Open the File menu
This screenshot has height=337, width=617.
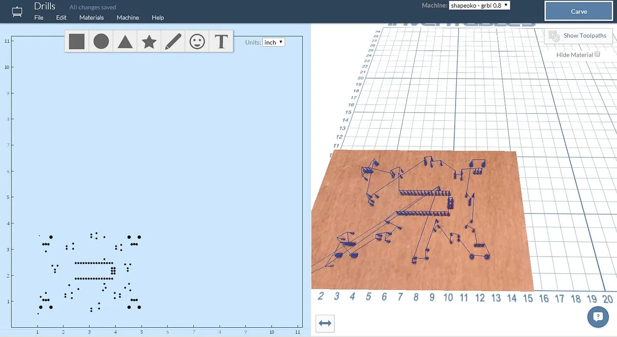pyautogui.click(x=39, y=17)
